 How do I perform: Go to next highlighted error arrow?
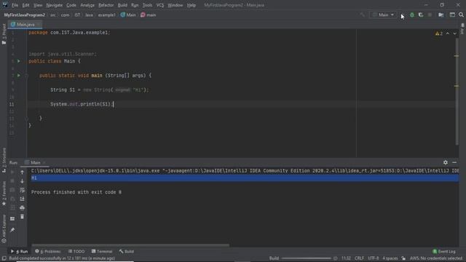point(454,33)
